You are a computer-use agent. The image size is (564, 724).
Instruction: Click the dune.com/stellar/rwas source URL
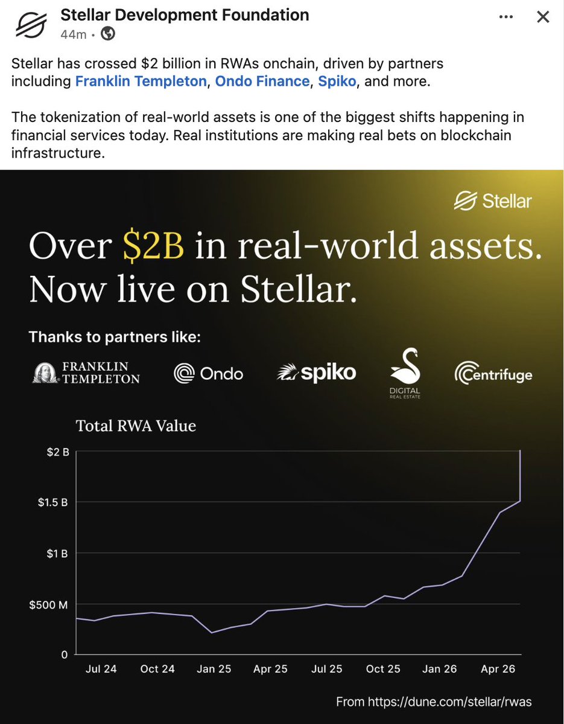tap(449, 702)
